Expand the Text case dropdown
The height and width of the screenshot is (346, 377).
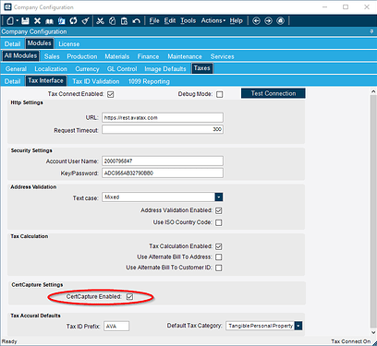pos(219,197)
